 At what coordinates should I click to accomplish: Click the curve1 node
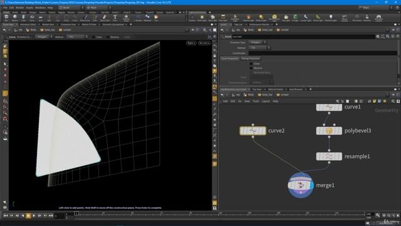[329, 107]
